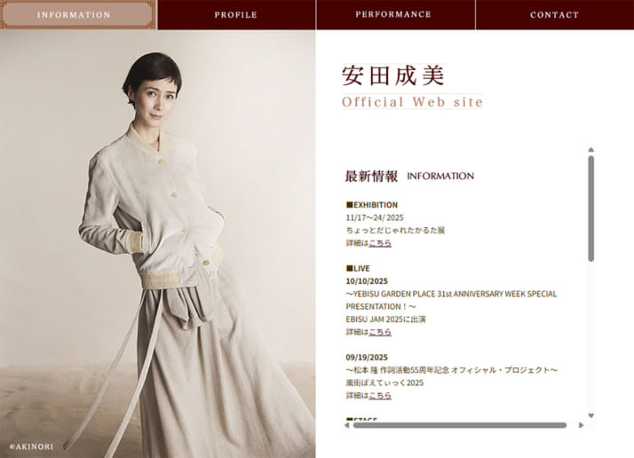Viewport: 634px width, 458px height.
Task: Go to the CONTACT page
Action: click(554, 14)
